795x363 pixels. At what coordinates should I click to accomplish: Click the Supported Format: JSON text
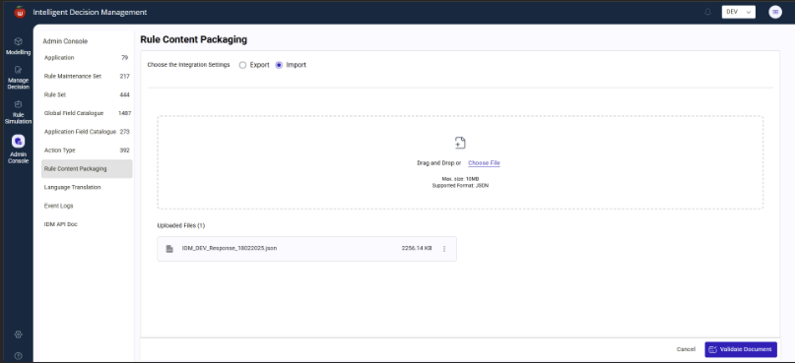(460, 186)
